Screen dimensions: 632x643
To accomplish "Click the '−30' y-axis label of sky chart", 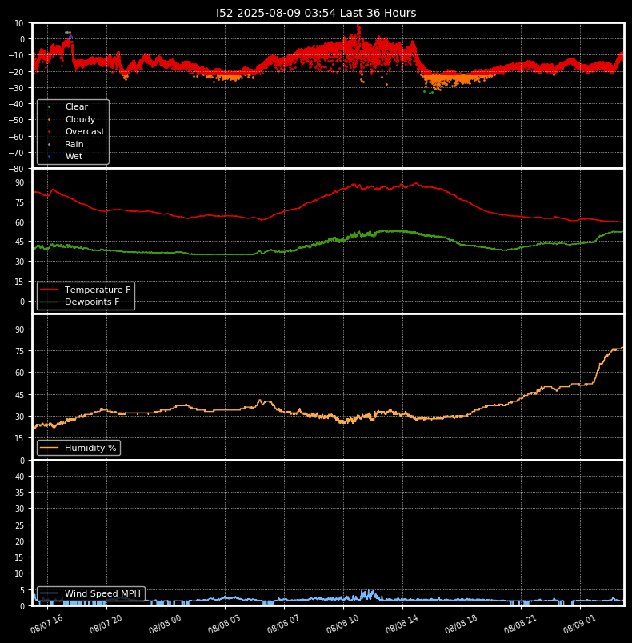I will pyautogui.click(x=17, y=88).
